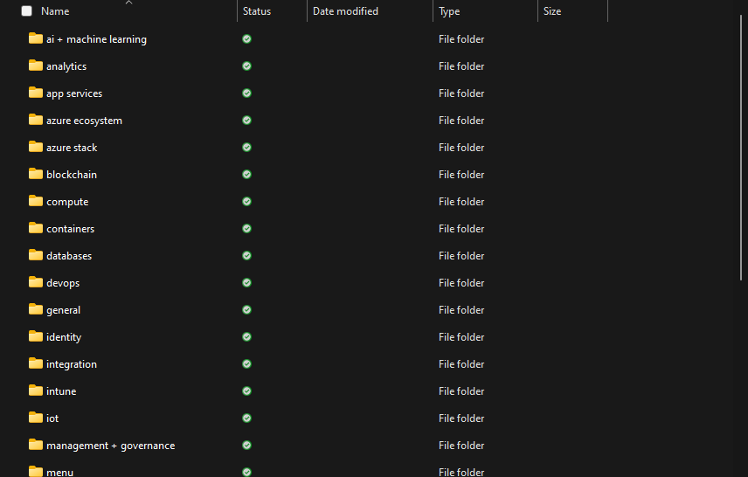
Task: Click the "devops" folder name
Action: click(x=63, y=283)
